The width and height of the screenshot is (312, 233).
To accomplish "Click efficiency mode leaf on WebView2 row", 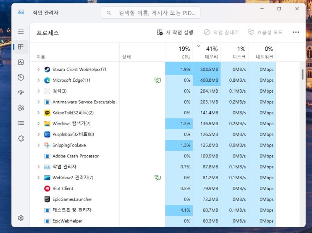I will click(x=157, y=178).
